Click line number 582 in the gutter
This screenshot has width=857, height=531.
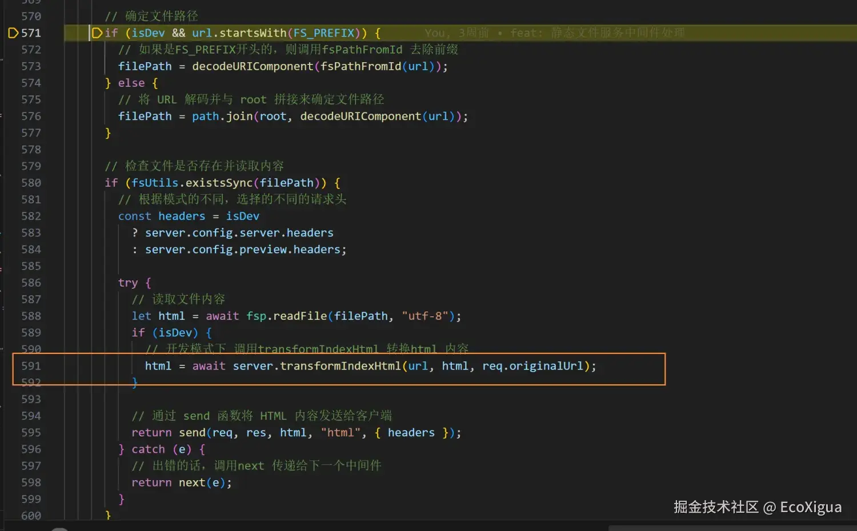(x=31, y=216)
